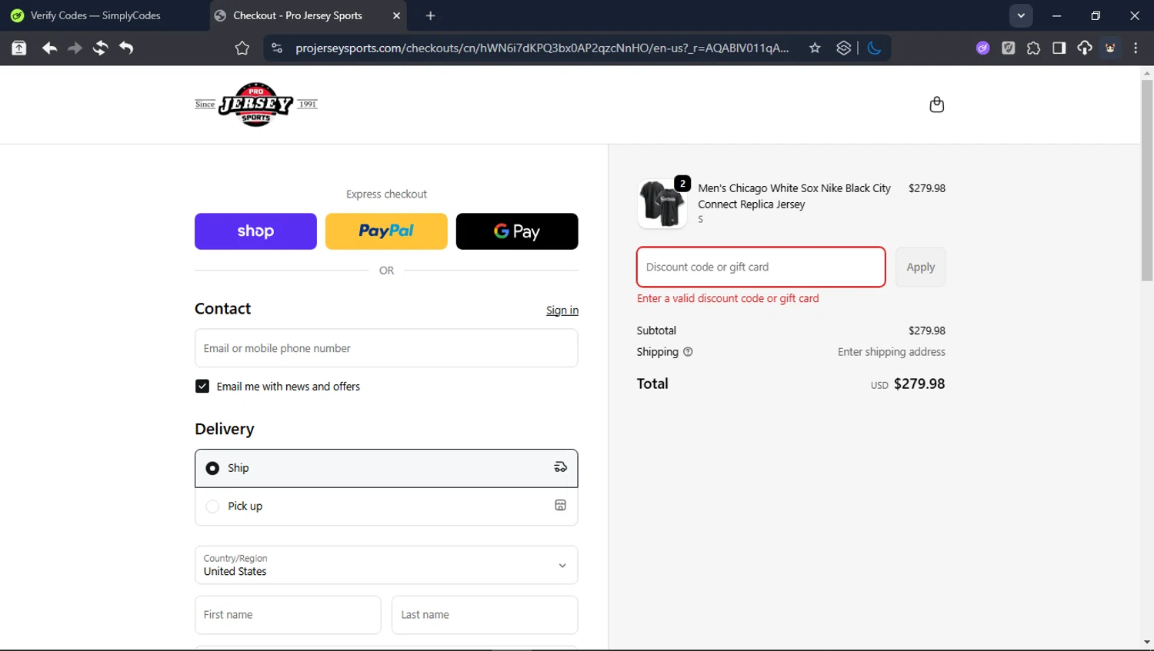Click the undo arrow in toolbar
Screen dimensions: 1154x651
[x=126, y=48]
